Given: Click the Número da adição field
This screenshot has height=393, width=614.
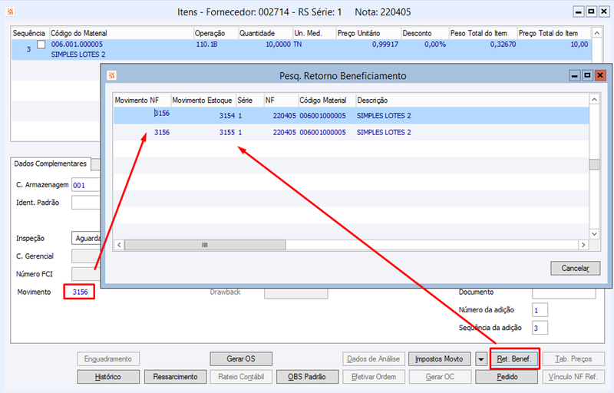Looking at the screenshot, I should (540, 310).
